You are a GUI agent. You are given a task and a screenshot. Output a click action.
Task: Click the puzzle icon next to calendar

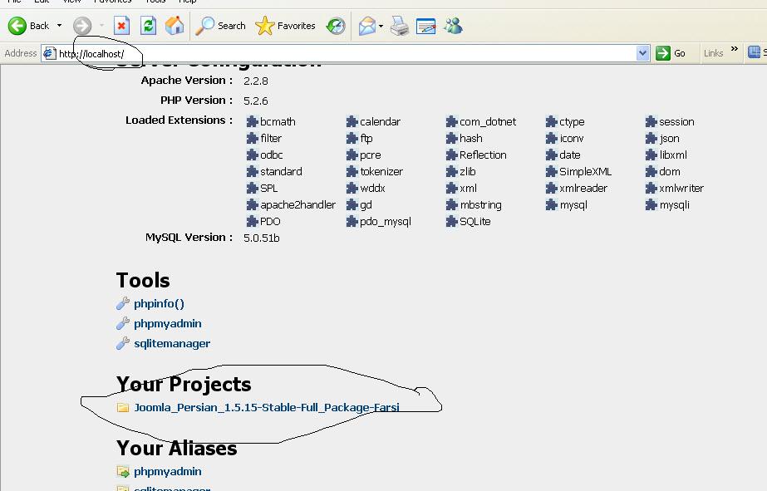pyautogui.click(x=352, y=121)
